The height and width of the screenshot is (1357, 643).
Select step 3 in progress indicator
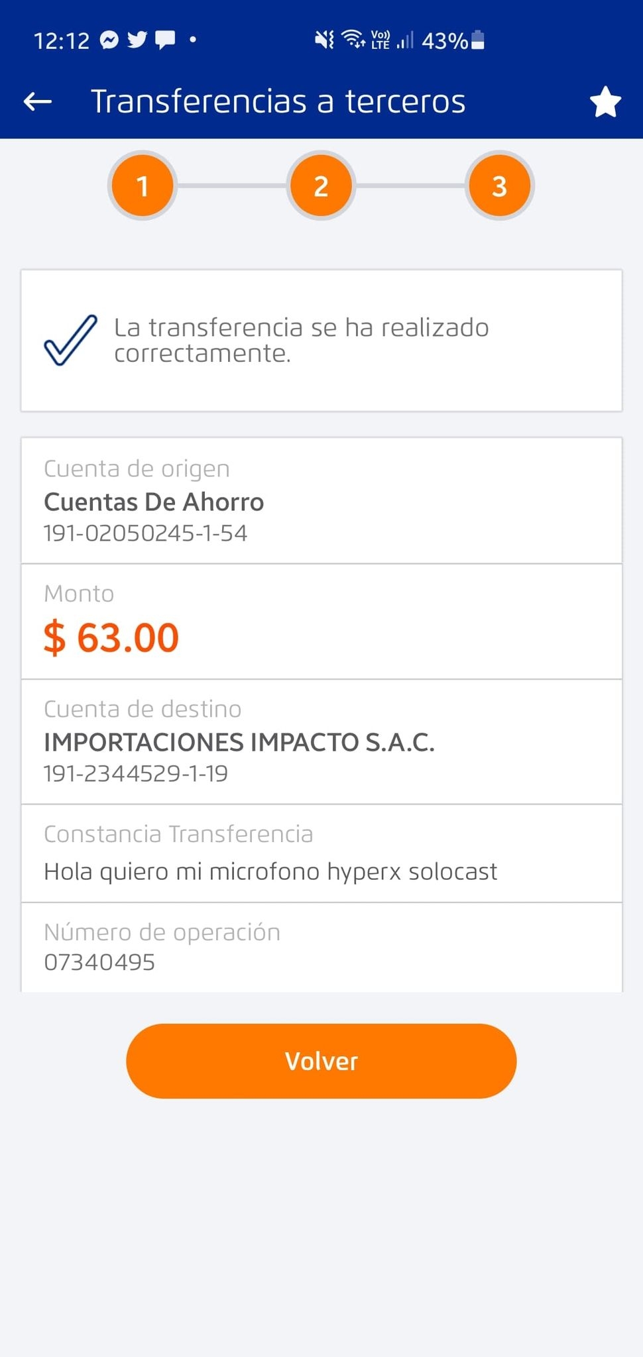(499, 186)
